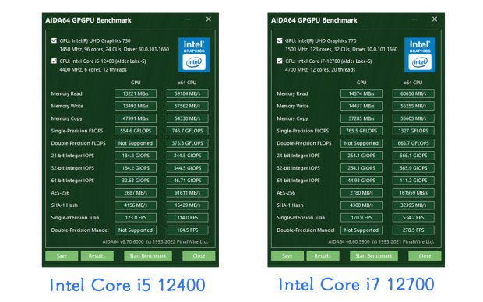
Task: Select AES-256 CPU value 161959 MB/s
Action: click(x=414, y=193)
